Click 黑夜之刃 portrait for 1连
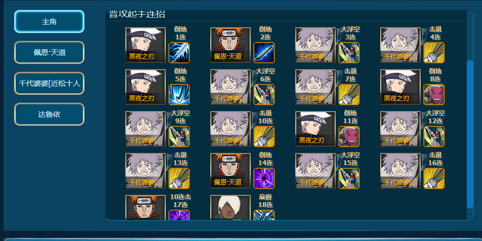482x241 pixels. click(x=145, y=45)
